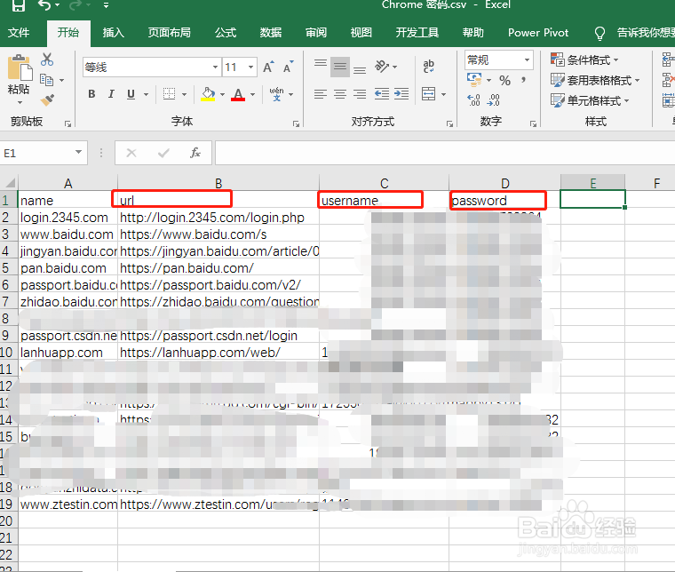Click the Paste (粘贴) clipboard icon

point(20,68)
